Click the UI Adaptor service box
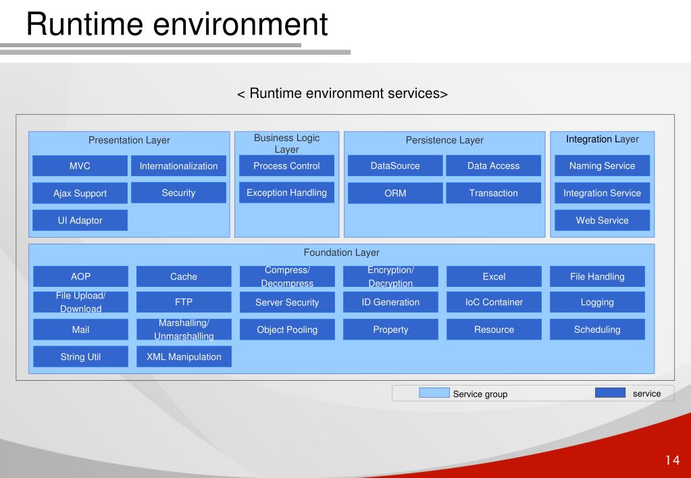The width and height of the screenshot is (691, 478). 80,220
